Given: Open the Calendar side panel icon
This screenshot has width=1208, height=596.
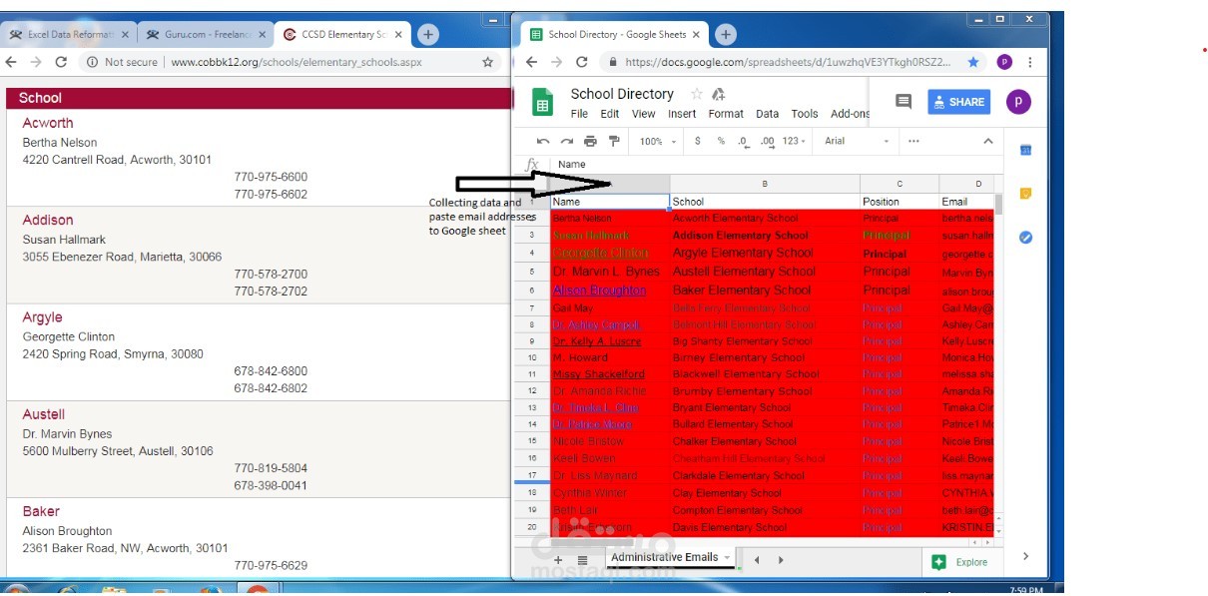Looking at the screenshot, I should pos(1025,150).
